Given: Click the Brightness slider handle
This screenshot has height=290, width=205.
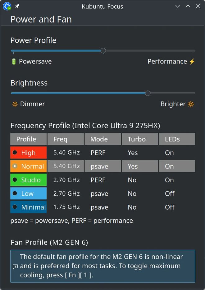Looking at the screenshot, I should coord(148,93).
